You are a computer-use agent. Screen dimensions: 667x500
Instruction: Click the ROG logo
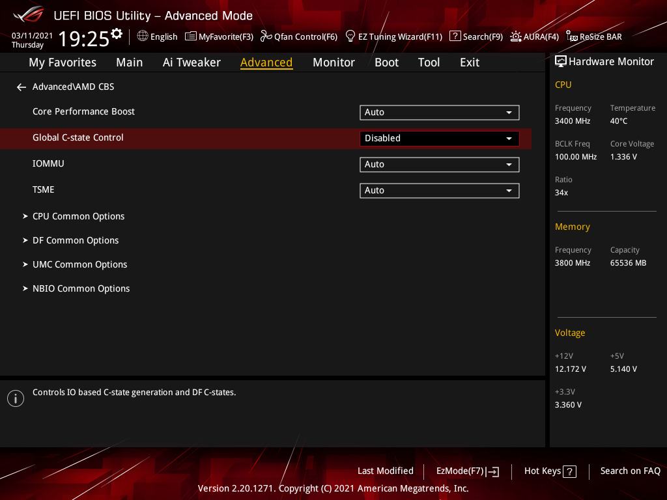(x=29, y=14)
